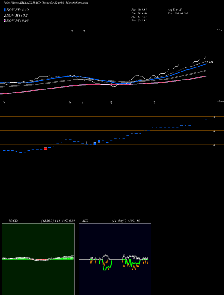Click the 'Pre O: 4.81' value
This screenshot has width=224, height=295.
point(139,9)
